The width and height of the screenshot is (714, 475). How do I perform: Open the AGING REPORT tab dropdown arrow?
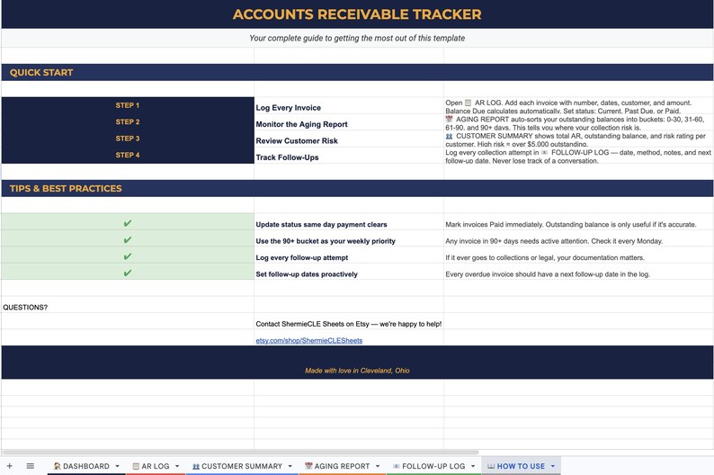[378, 466]
